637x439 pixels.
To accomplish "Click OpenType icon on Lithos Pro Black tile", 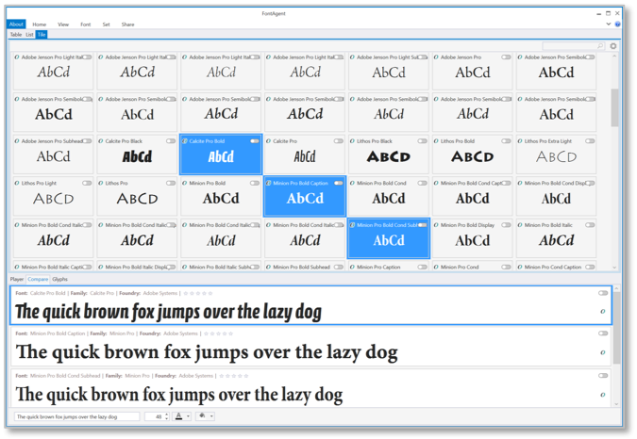I will (352, 141).
